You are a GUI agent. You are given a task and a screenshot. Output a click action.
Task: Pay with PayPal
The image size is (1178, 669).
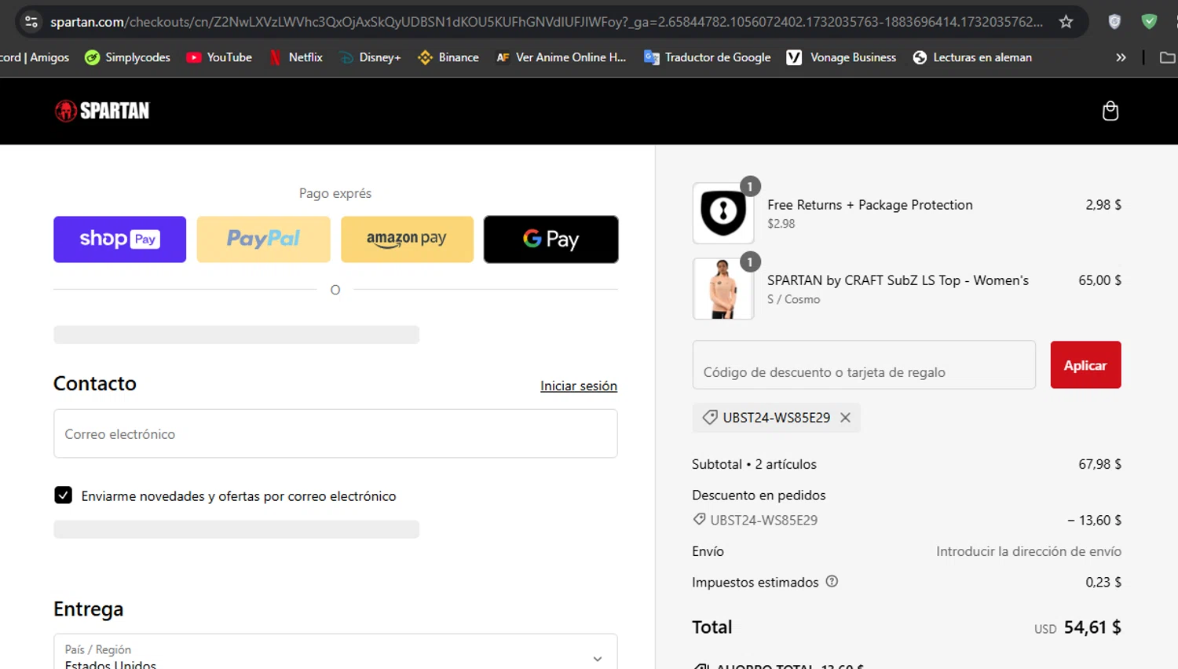pos(263,239)
